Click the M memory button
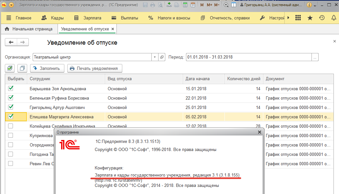The image size is (339, 194). pos(202,5)
